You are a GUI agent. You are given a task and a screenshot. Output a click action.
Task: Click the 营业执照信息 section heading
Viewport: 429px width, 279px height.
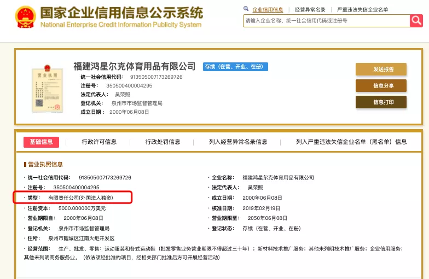(x=45, y=164)
